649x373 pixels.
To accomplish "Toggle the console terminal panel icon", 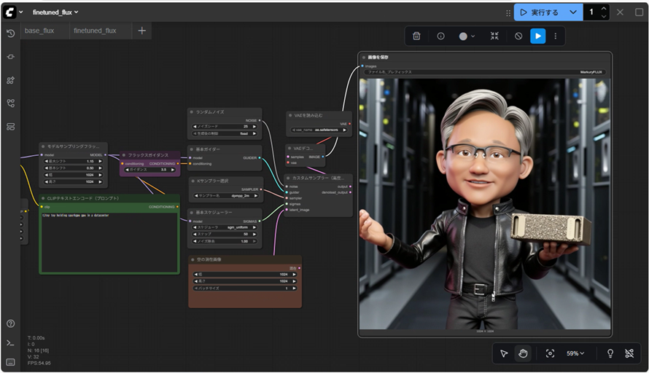I will tap(11, 343).
